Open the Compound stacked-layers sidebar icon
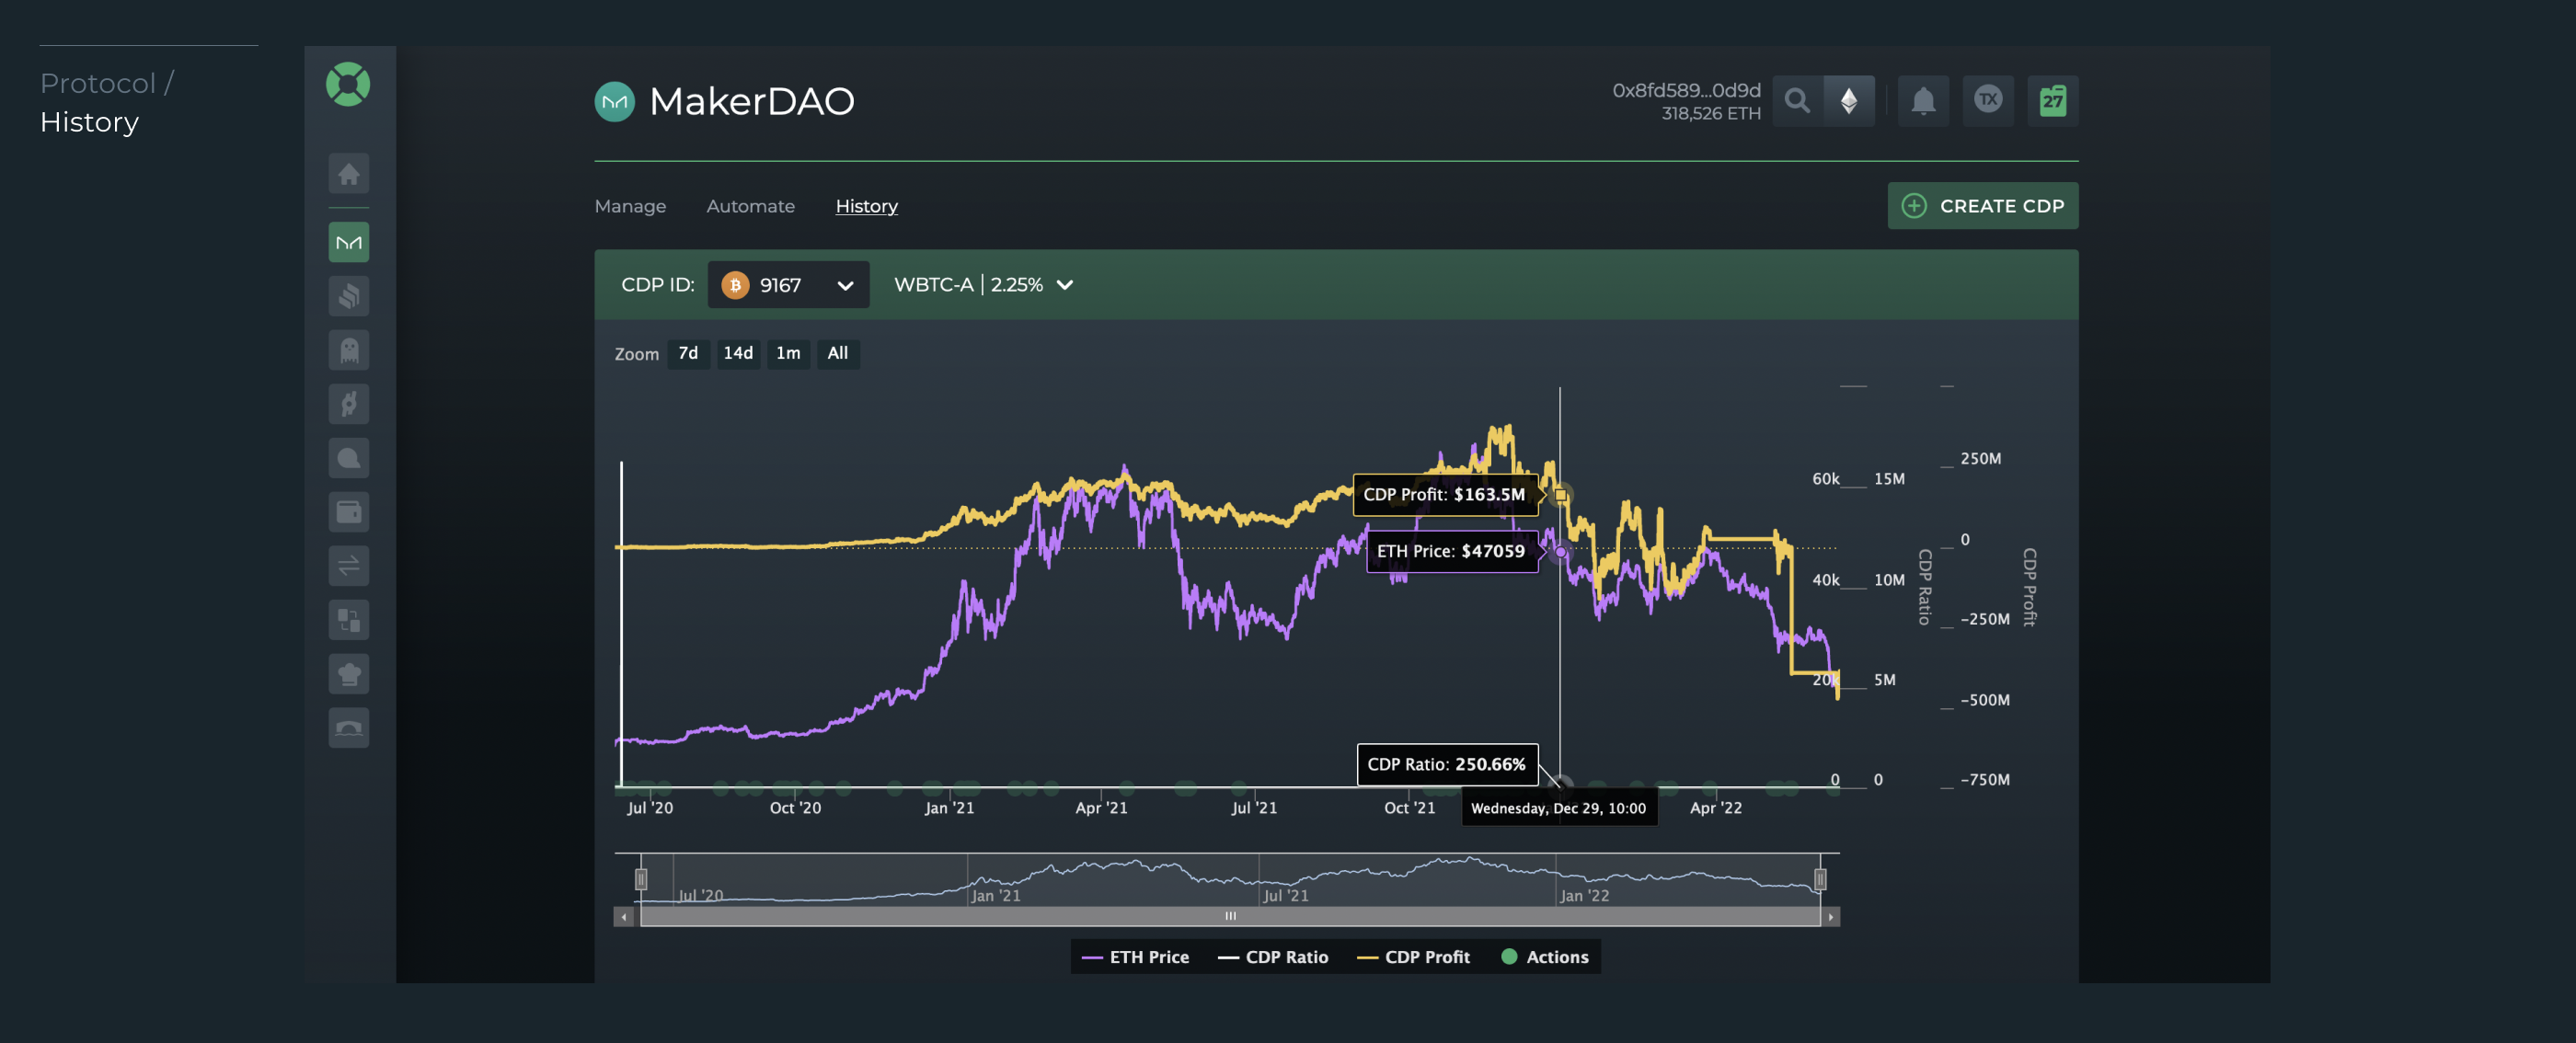Image resolution: width=2576 pixels, height=1043 pixels. [x=348, y=296]
